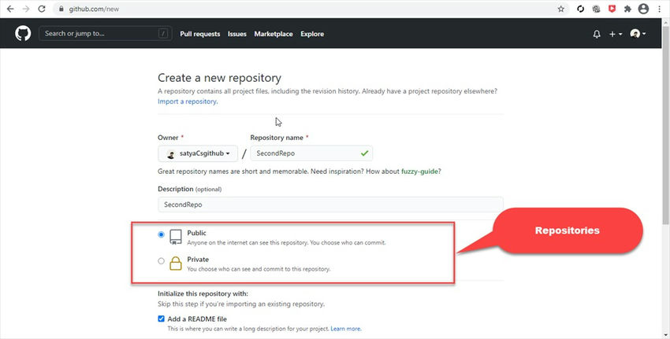670x339 pixels.
Task: Select the Public radio button
Action: pyautogui.click(x=161, y=234)
